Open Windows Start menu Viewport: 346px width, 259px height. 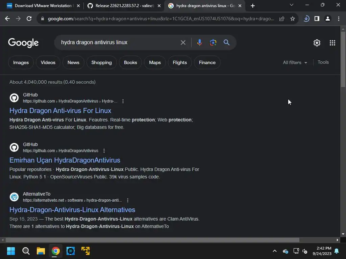tap(11, 251)
